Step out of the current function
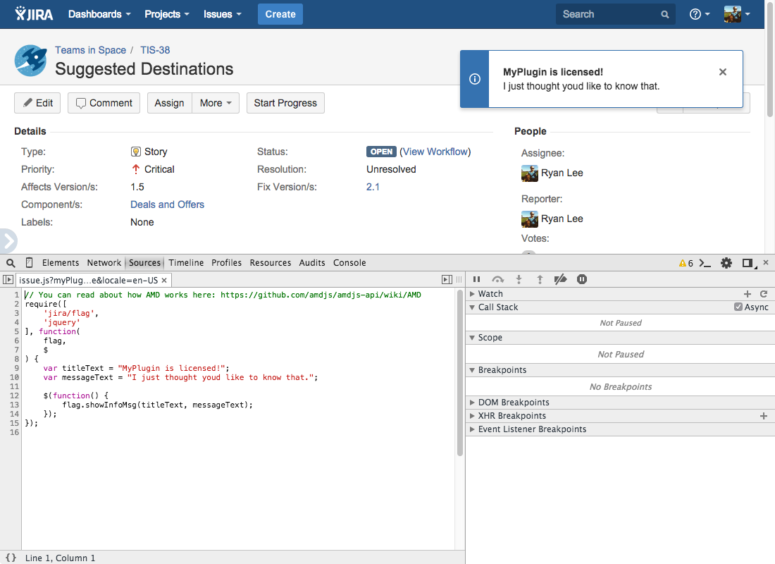The height and width of the screenshot is (564, 775). [540, 279]
